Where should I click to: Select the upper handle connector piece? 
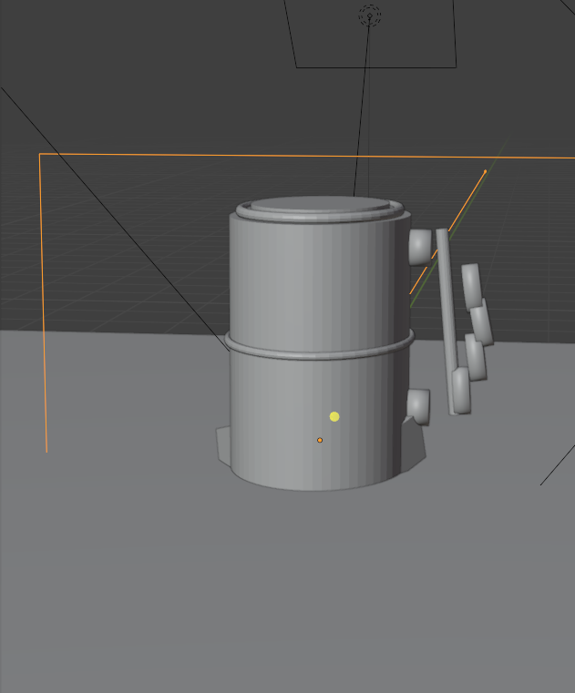(x=419, y=247)
